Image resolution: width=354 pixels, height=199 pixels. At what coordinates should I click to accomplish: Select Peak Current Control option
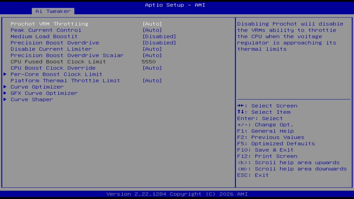pyautogui.click(x=46, y=30)
